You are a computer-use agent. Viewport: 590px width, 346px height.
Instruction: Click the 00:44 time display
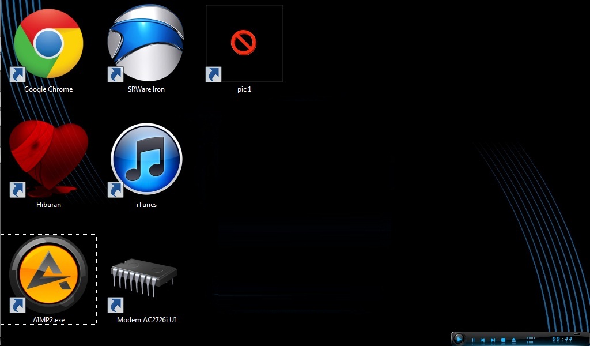562,339
